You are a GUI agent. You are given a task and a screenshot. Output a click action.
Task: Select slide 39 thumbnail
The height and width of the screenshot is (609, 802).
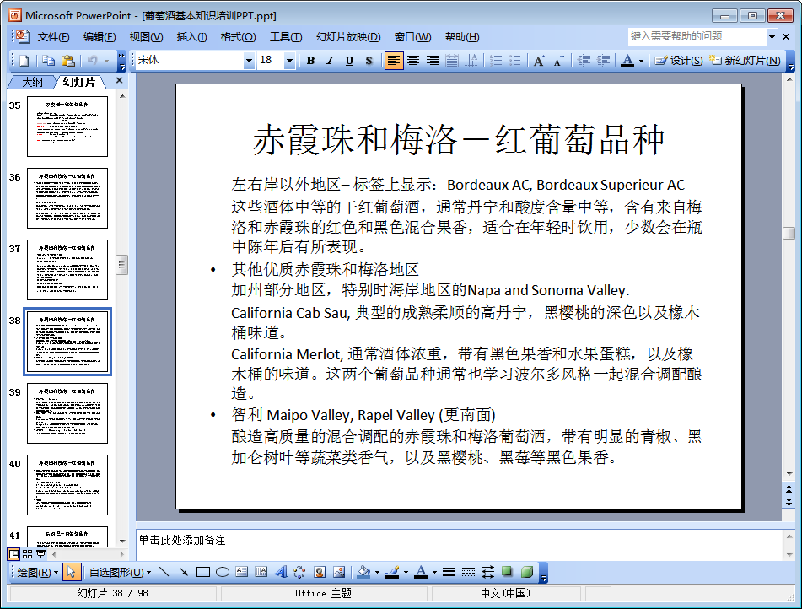point(67,413)
